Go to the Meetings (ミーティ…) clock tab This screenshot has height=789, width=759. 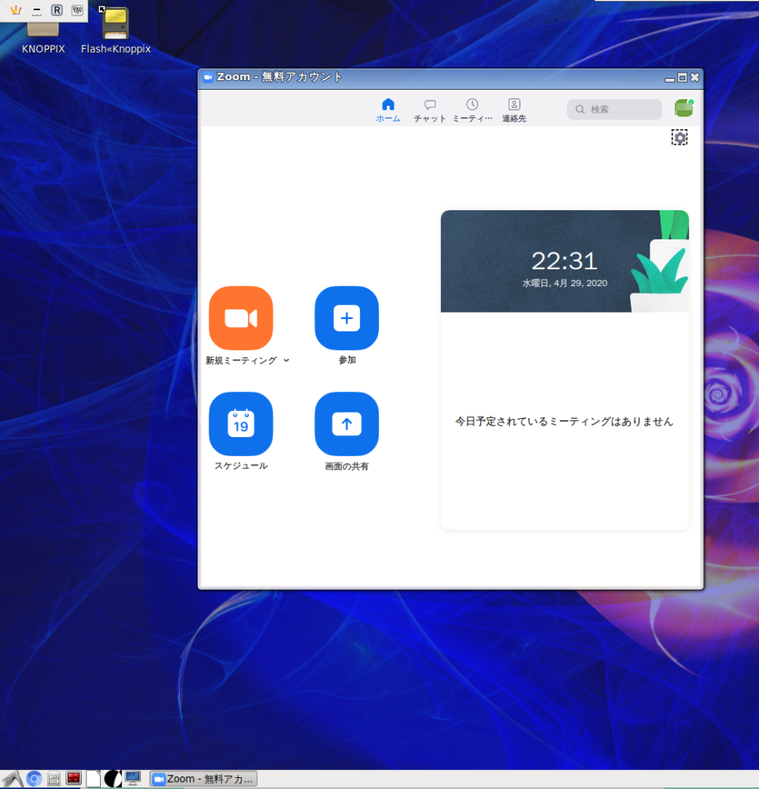pos(472,109)
